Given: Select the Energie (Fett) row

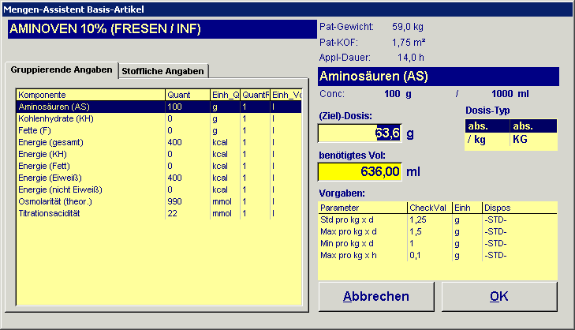Looking at the screenshot, I should (159, 166).
